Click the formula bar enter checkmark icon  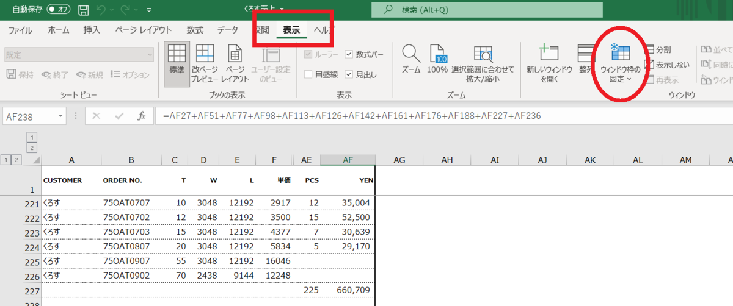[x=119, y=116]
